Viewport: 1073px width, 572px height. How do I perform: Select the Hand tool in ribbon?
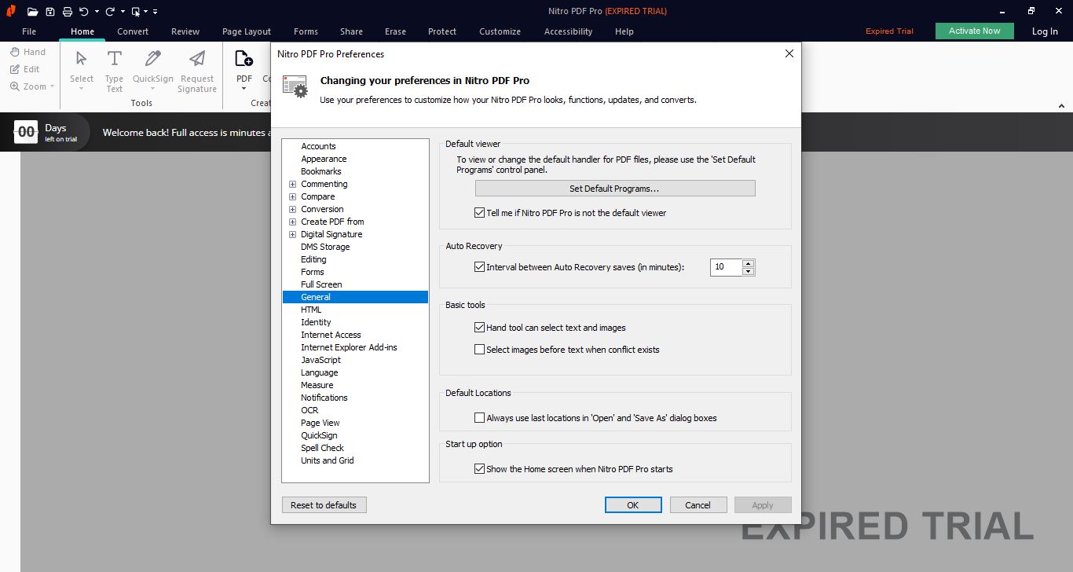[x=27, y=52]
